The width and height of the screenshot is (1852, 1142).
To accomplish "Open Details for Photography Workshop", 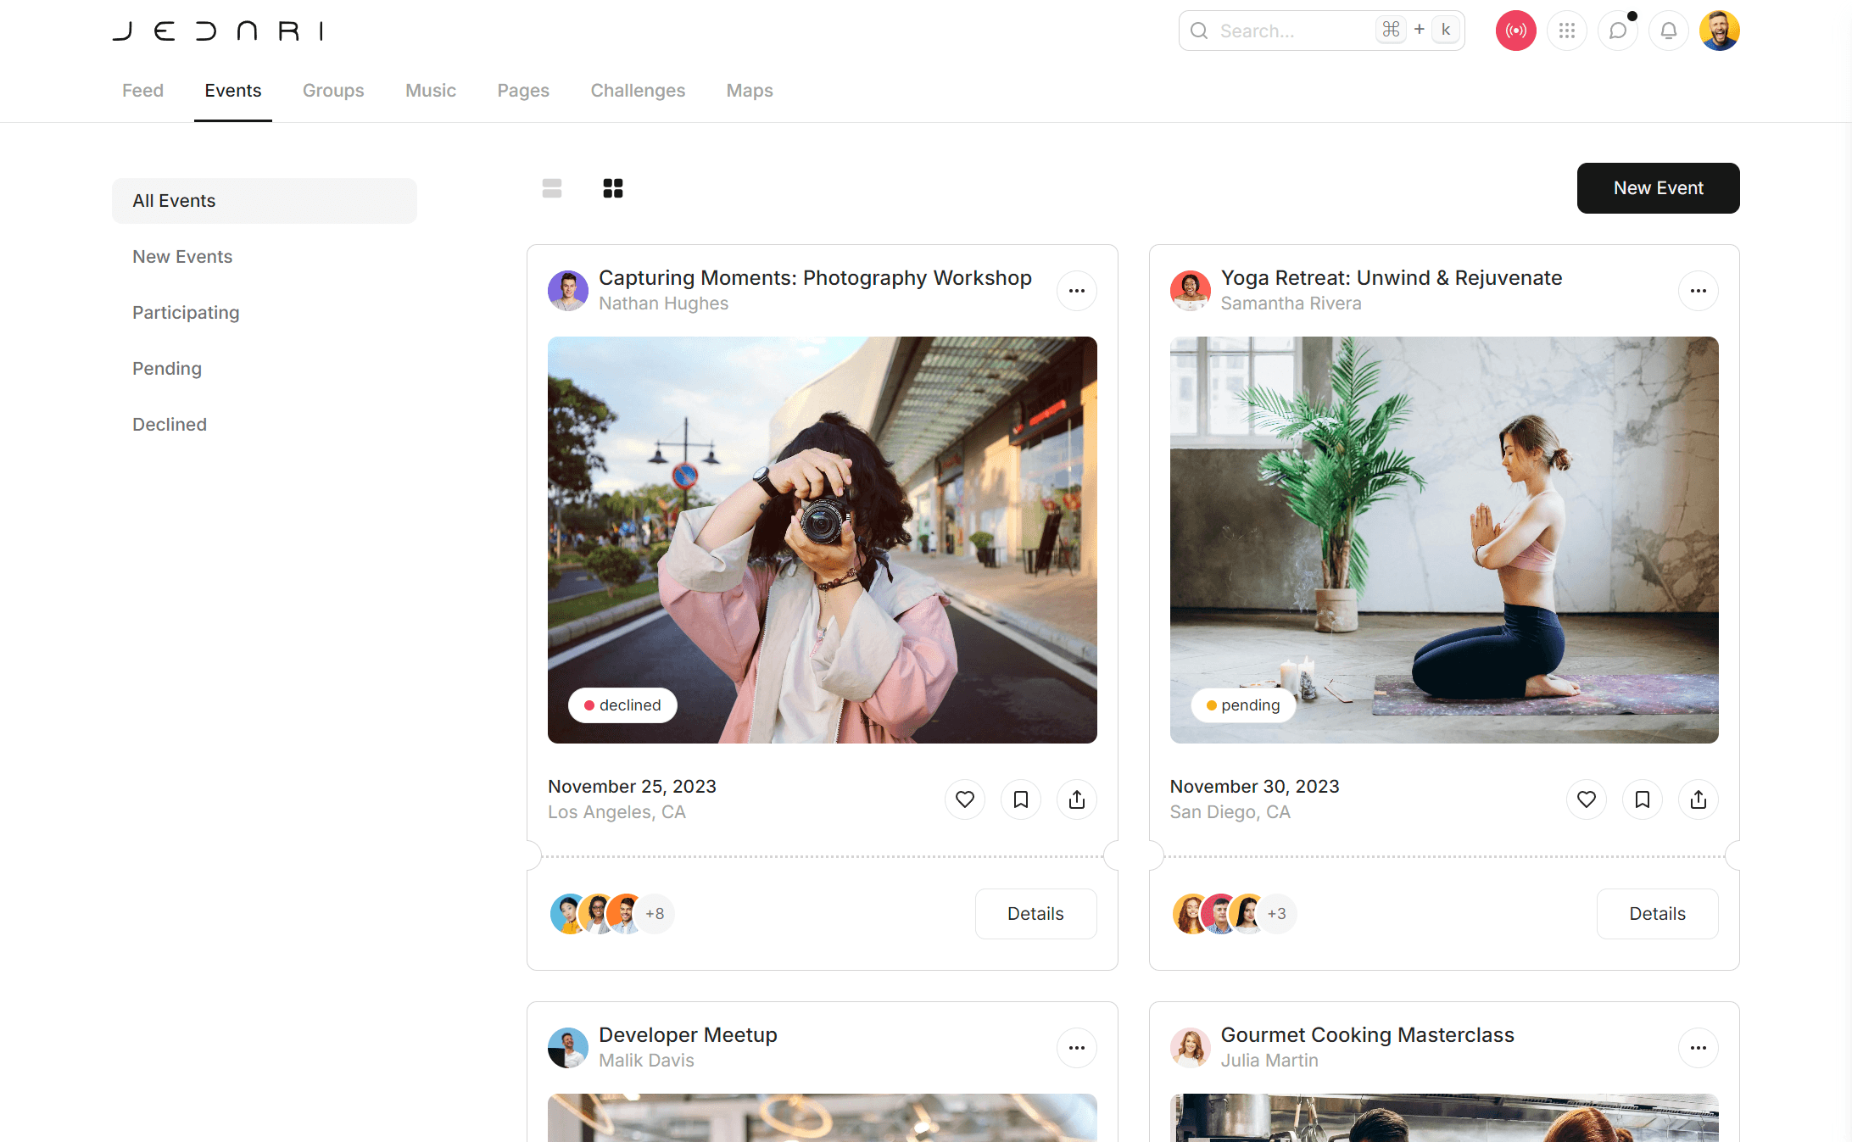I will pyautogui.click(x=1035, y=914).
